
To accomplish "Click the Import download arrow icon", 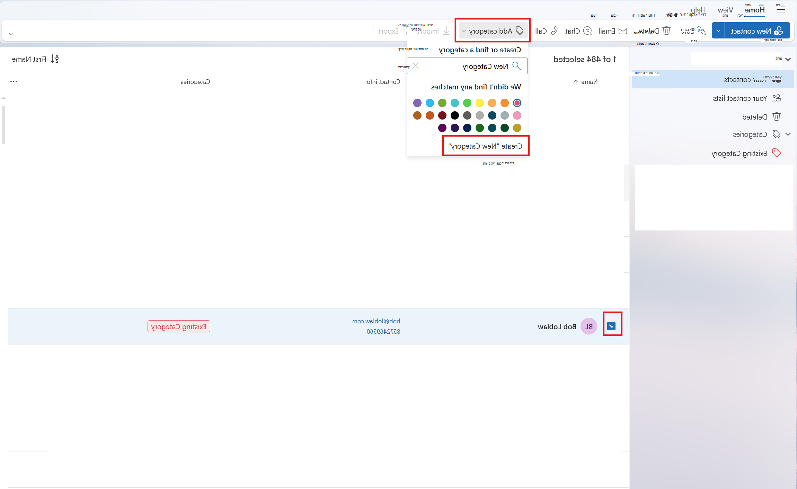I will click(x=446, y=31).
